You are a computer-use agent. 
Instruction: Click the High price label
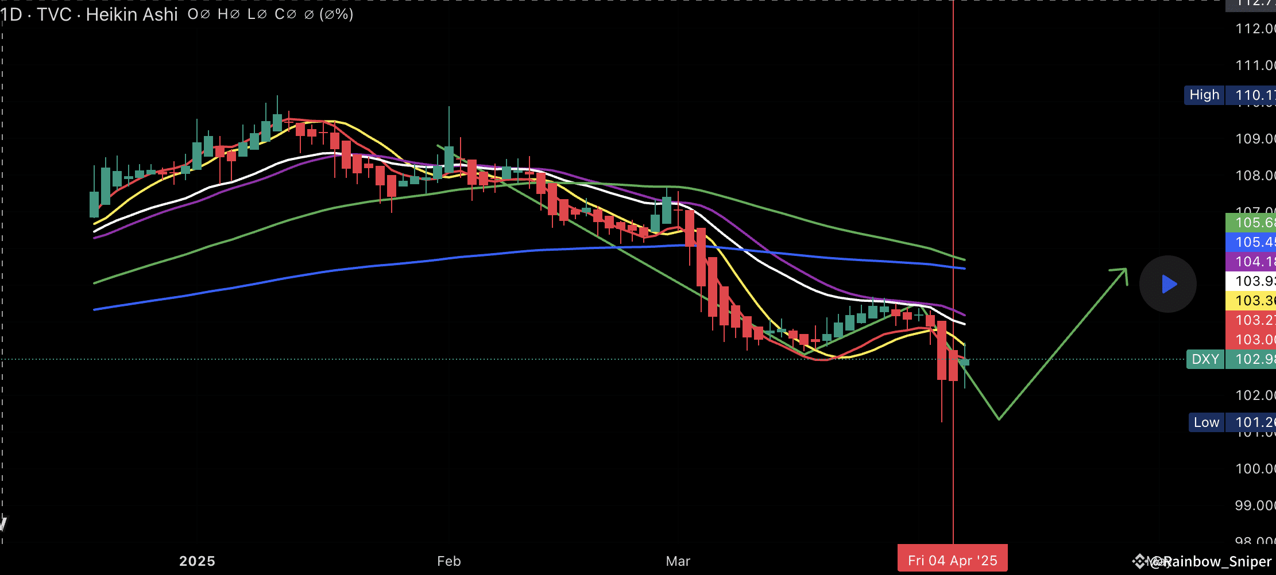pos(1204,95)
